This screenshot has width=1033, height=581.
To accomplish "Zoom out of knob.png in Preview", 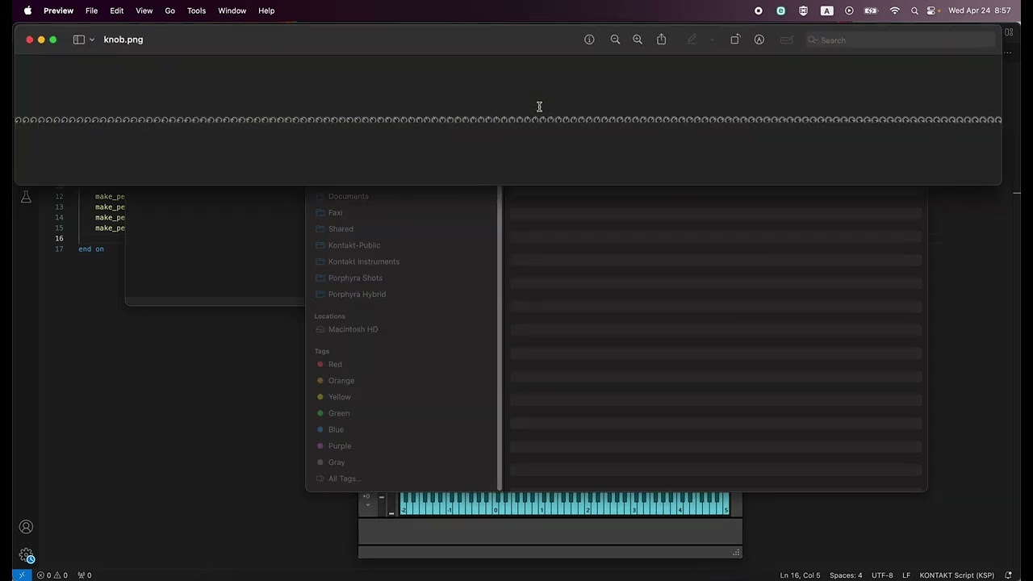I will [x=615, y=40].
